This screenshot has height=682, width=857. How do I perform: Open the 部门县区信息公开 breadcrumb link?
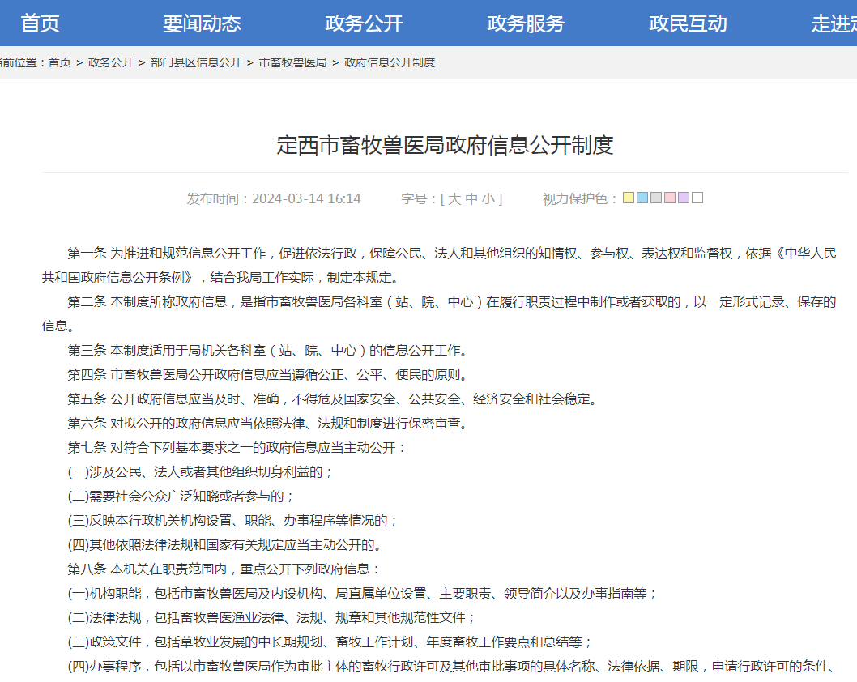[196, 62]
